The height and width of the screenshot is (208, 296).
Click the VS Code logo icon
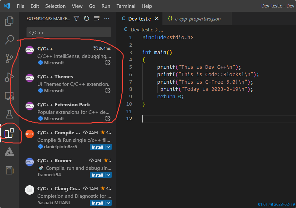coord(7,6)
